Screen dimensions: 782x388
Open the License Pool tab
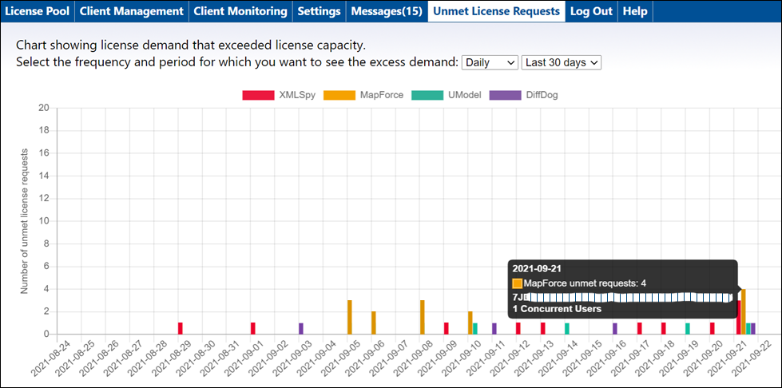[38, 11]
